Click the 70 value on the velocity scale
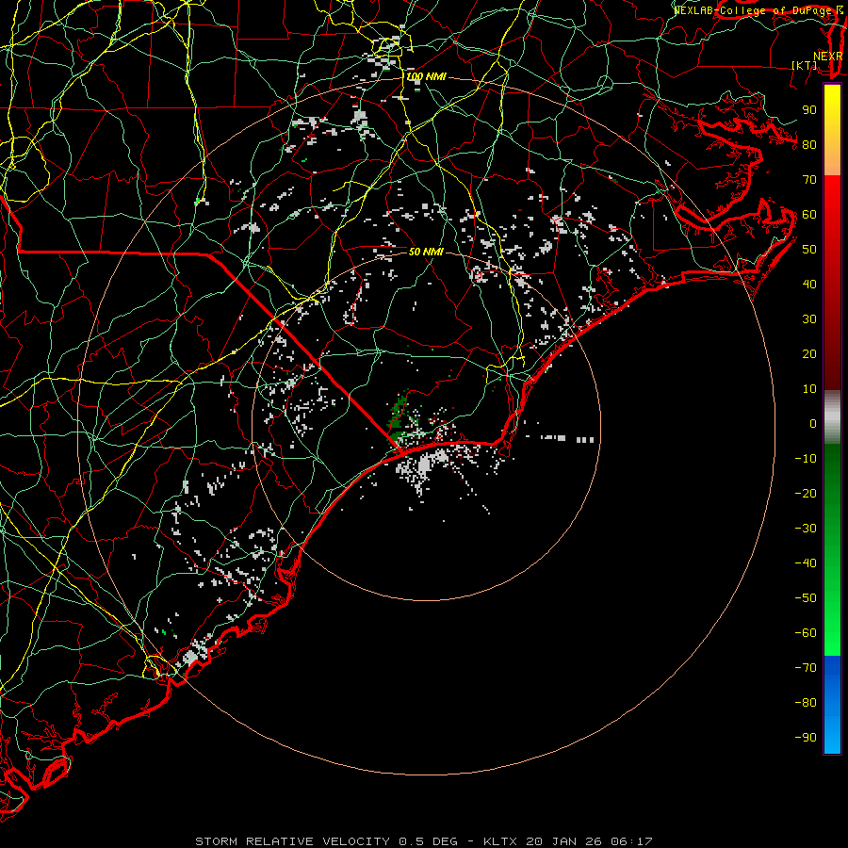Viewport: 848px width, 848px height. [x=809, y=180]
